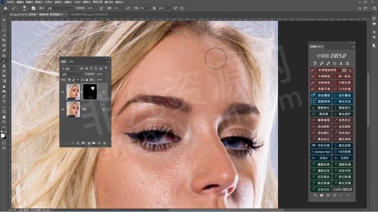Open brush preset picker arrow

28,8
